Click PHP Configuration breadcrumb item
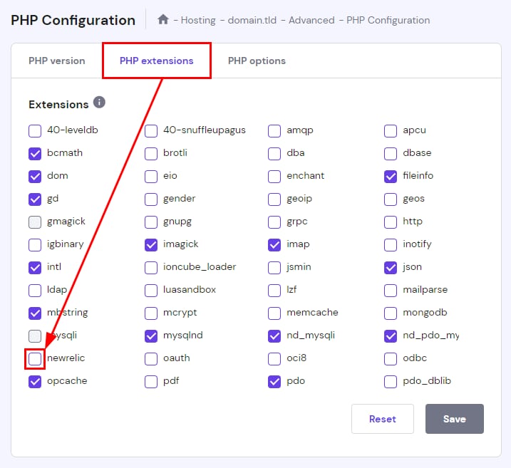Image resolution: width=511 pixels, height=468 pixels. pyautogui.click(x=388, y=20)
